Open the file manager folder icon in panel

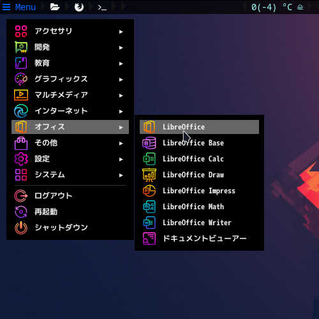(55, 7)
